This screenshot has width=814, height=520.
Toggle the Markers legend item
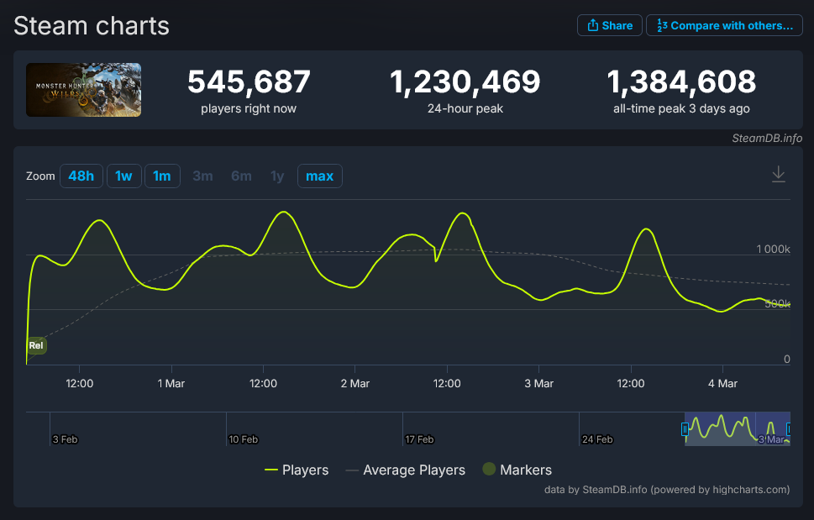point(517,470)
